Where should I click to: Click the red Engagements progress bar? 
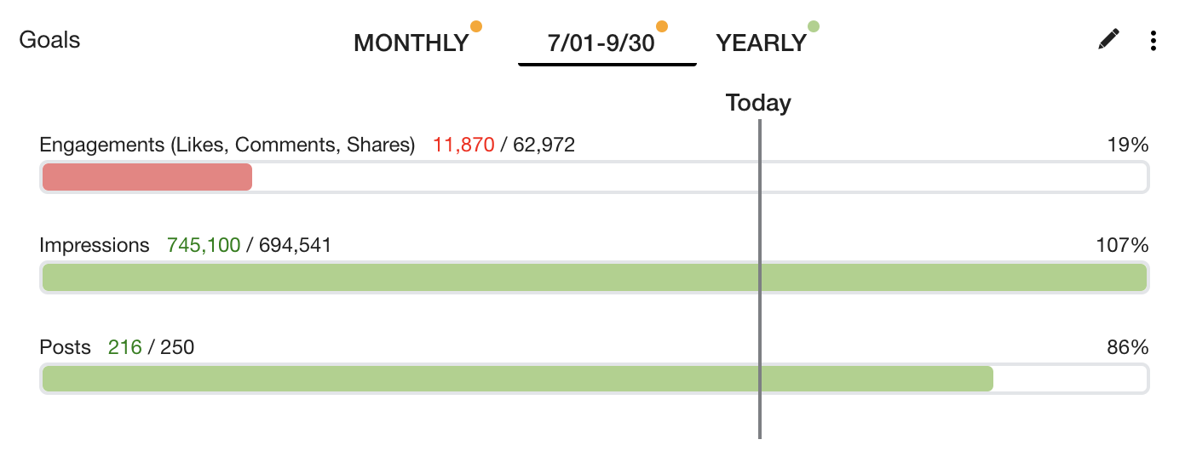pyautogui.click(x=147, y=177)
